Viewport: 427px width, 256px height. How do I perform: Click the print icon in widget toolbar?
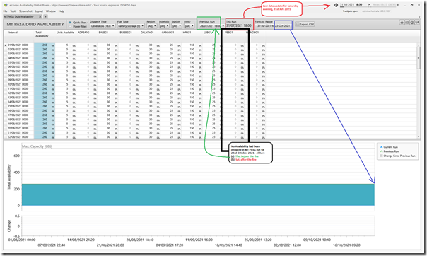(x=406, y=23)
